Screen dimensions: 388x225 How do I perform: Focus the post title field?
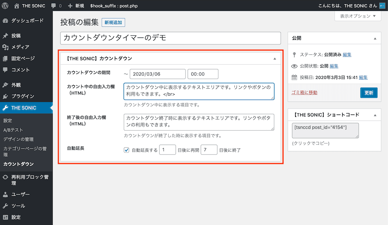[171, 38]
